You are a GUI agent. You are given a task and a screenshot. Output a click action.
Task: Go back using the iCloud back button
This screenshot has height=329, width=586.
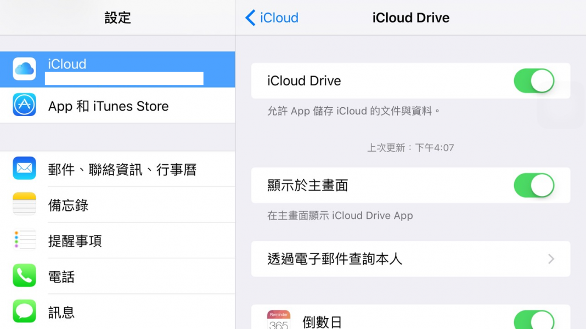(271, 18)
